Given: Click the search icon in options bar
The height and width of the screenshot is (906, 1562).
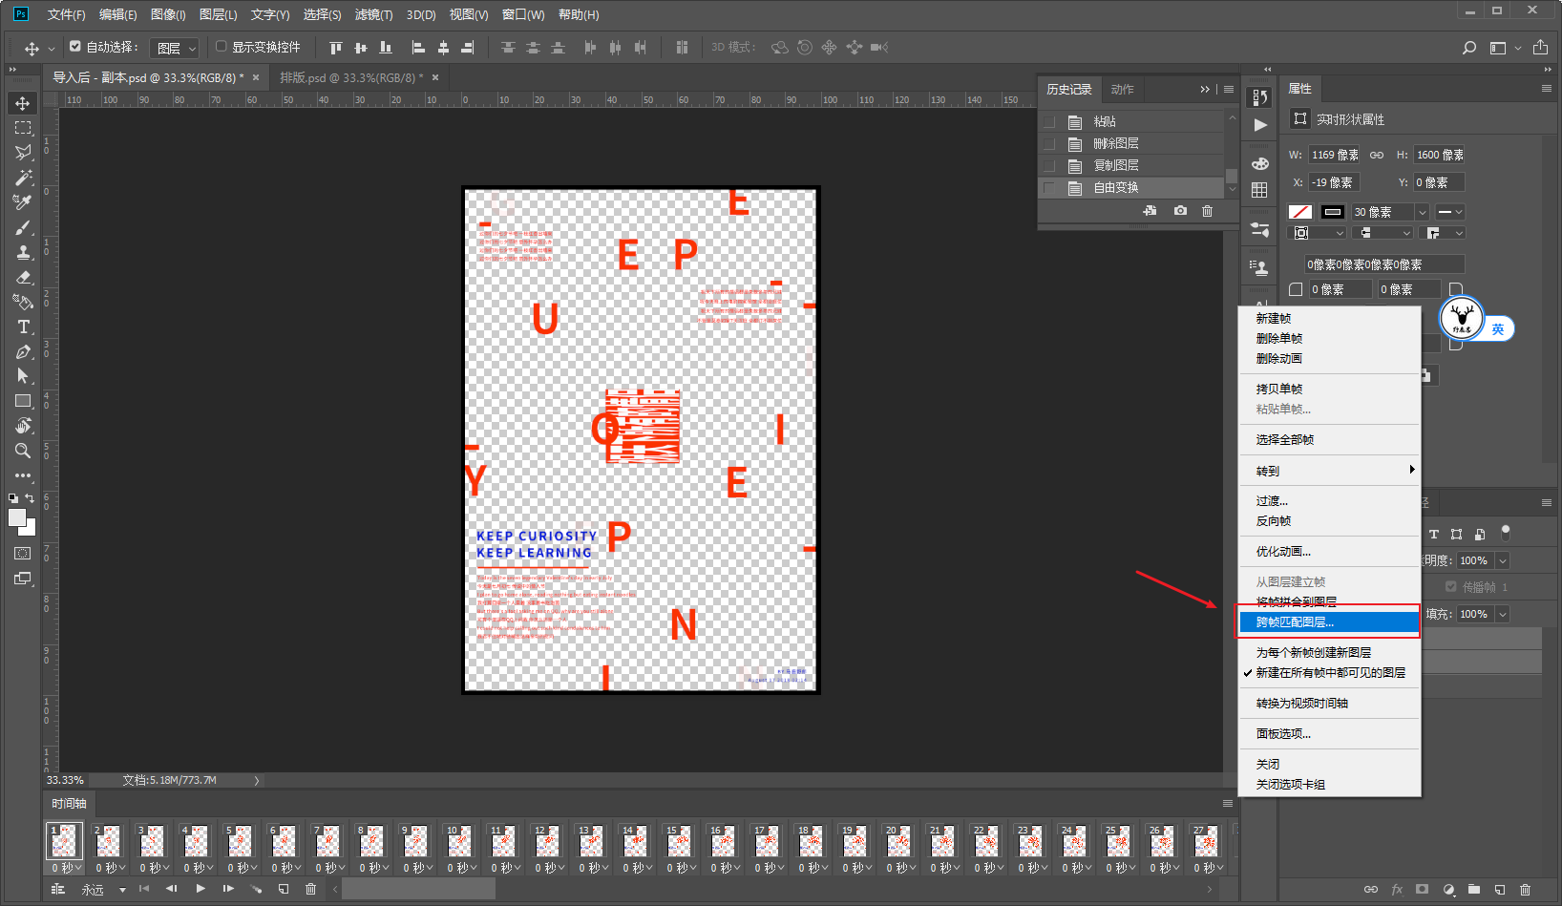Looking at the screenshot, I should [1469, 48].
